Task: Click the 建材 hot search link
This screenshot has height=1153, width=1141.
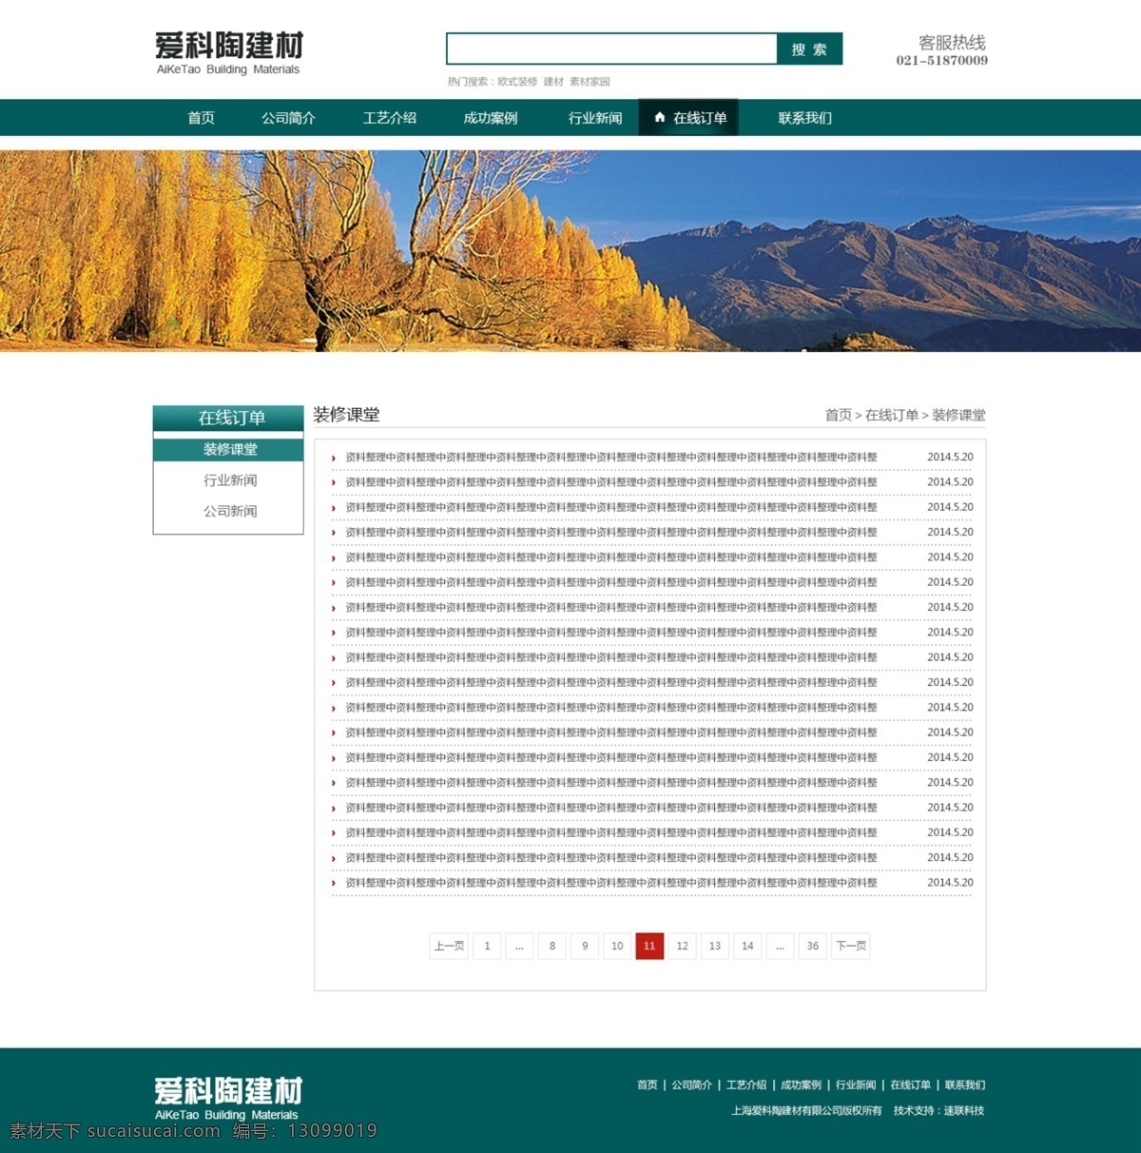Action: click(x=553, y=82)
